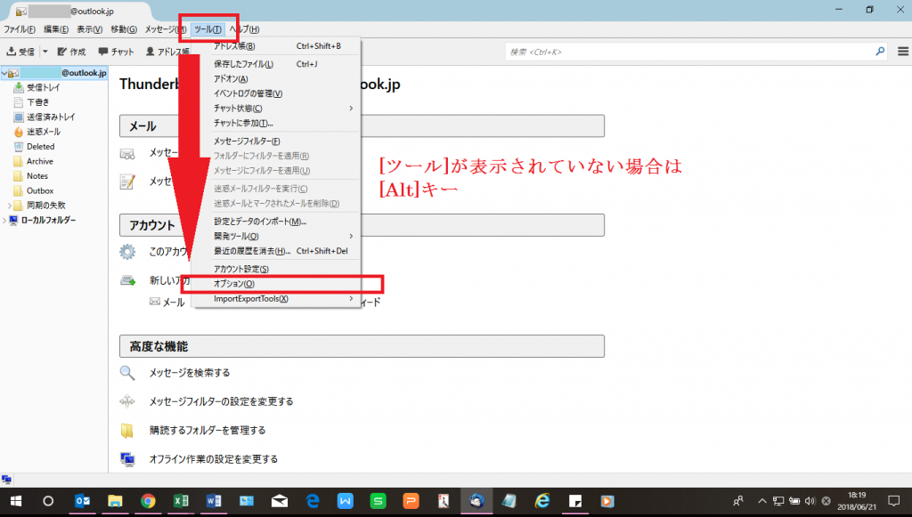The width and height of the screenshot is (912, 517).
Task: Select the Inbox (受信トレイ) folder icon
Action: click(x=20, y=87)
